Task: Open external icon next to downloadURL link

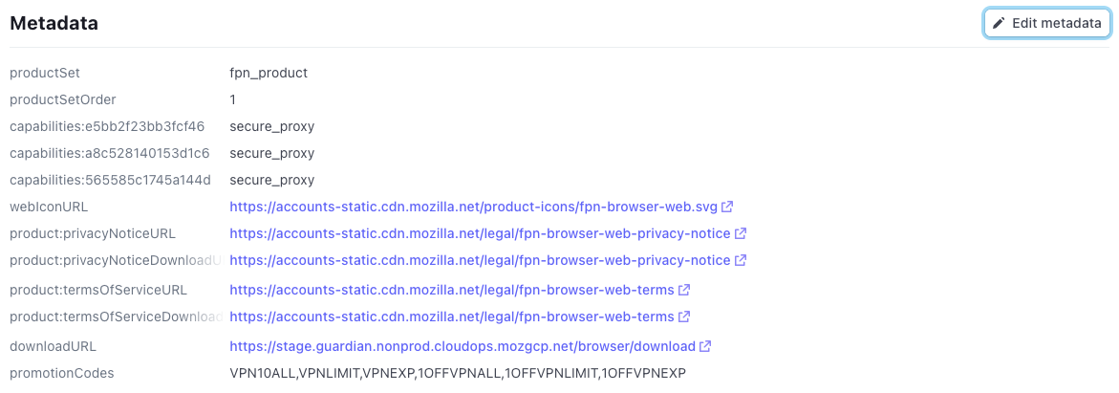Action: [705, 346]
